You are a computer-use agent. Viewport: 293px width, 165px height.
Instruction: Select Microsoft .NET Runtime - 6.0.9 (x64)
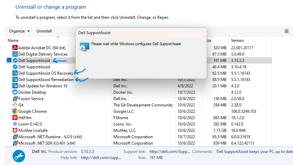click(x=50, y=137)
